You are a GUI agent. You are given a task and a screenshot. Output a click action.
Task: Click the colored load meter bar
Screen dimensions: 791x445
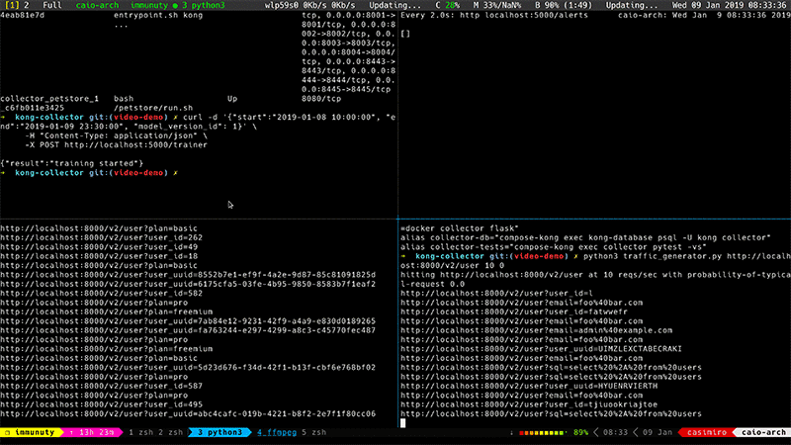click(x=542, y=432)
